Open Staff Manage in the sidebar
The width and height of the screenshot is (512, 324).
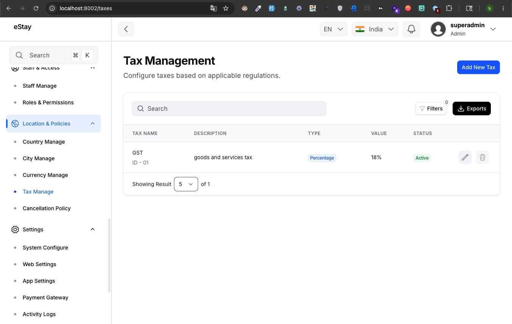(x=40, y=86)
